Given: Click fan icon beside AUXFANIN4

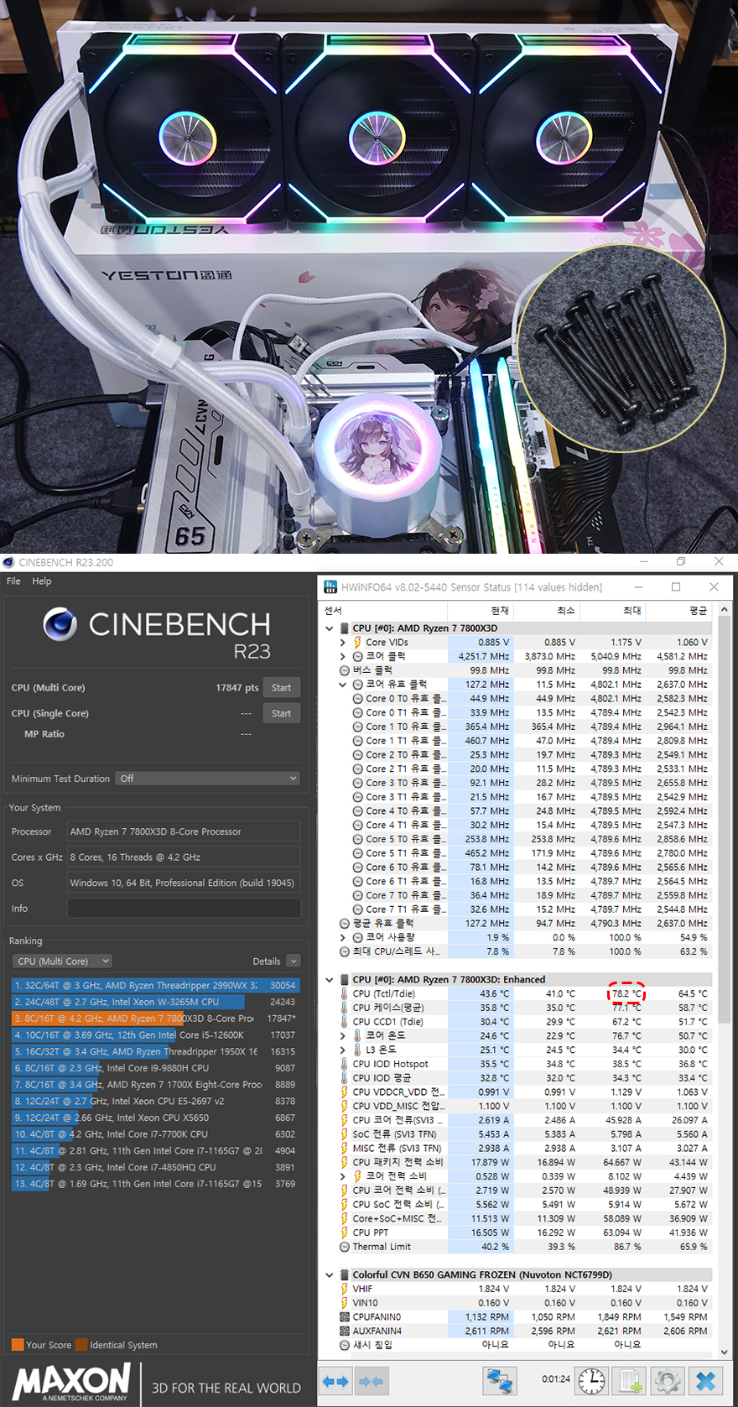Looking at the screenshot, I should [x=344, y=1331].
